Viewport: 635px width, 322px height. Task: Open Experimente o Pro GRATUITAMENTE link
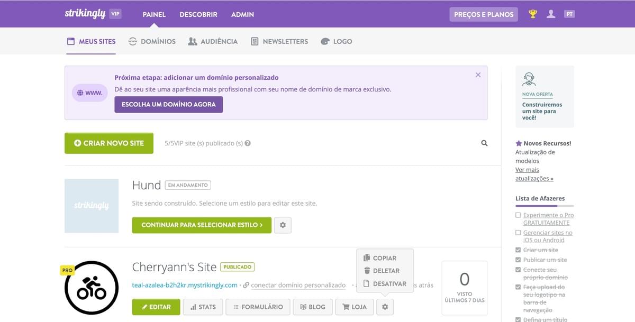point(548,219)
